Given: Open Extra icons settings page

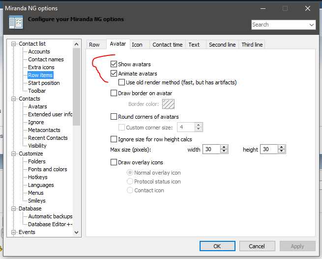Looking at the screenshot, I should point(41,67).
